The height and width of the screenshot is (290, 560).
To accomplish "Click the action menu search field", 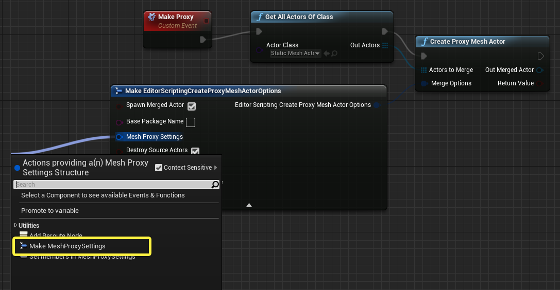I will pyautogui.click(x=113, y=185).
